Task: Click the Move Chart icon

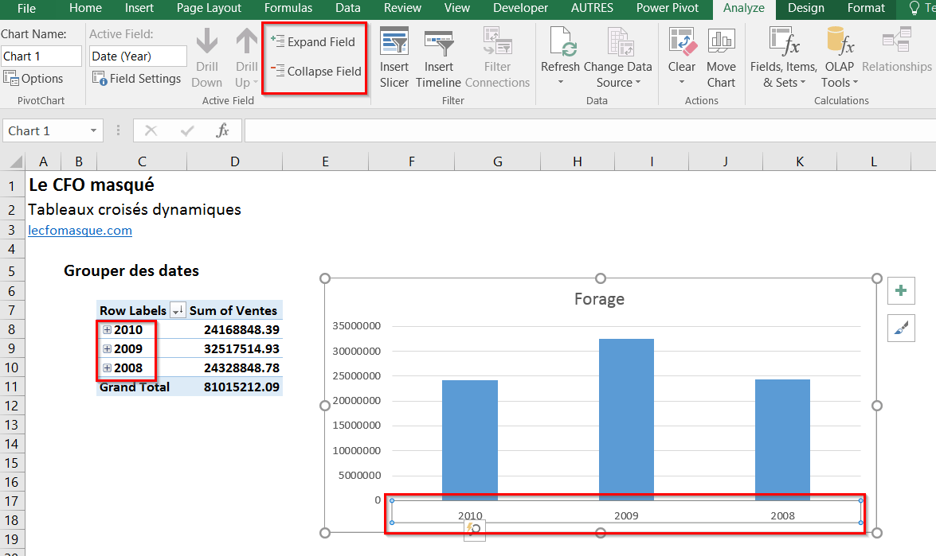Action: point(721,43)
